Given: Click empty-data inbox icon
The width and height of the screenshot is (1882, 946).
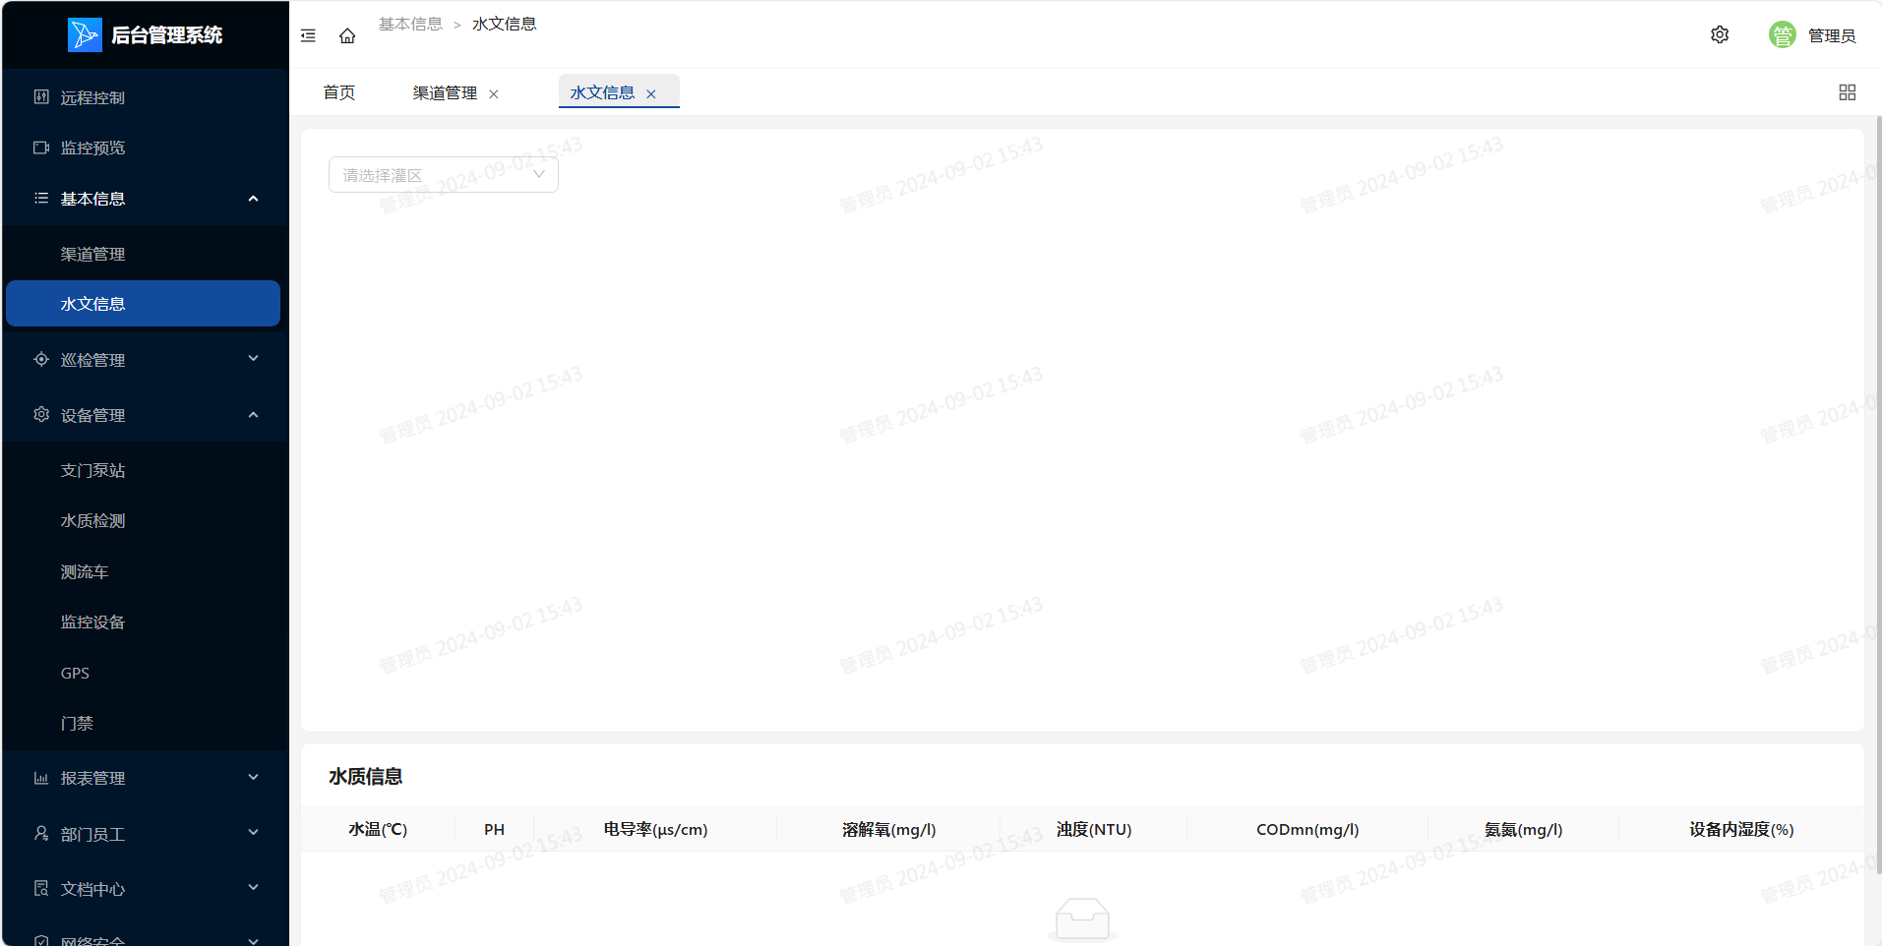Looking at the screenshot, I should click(x=1082, y=919).
